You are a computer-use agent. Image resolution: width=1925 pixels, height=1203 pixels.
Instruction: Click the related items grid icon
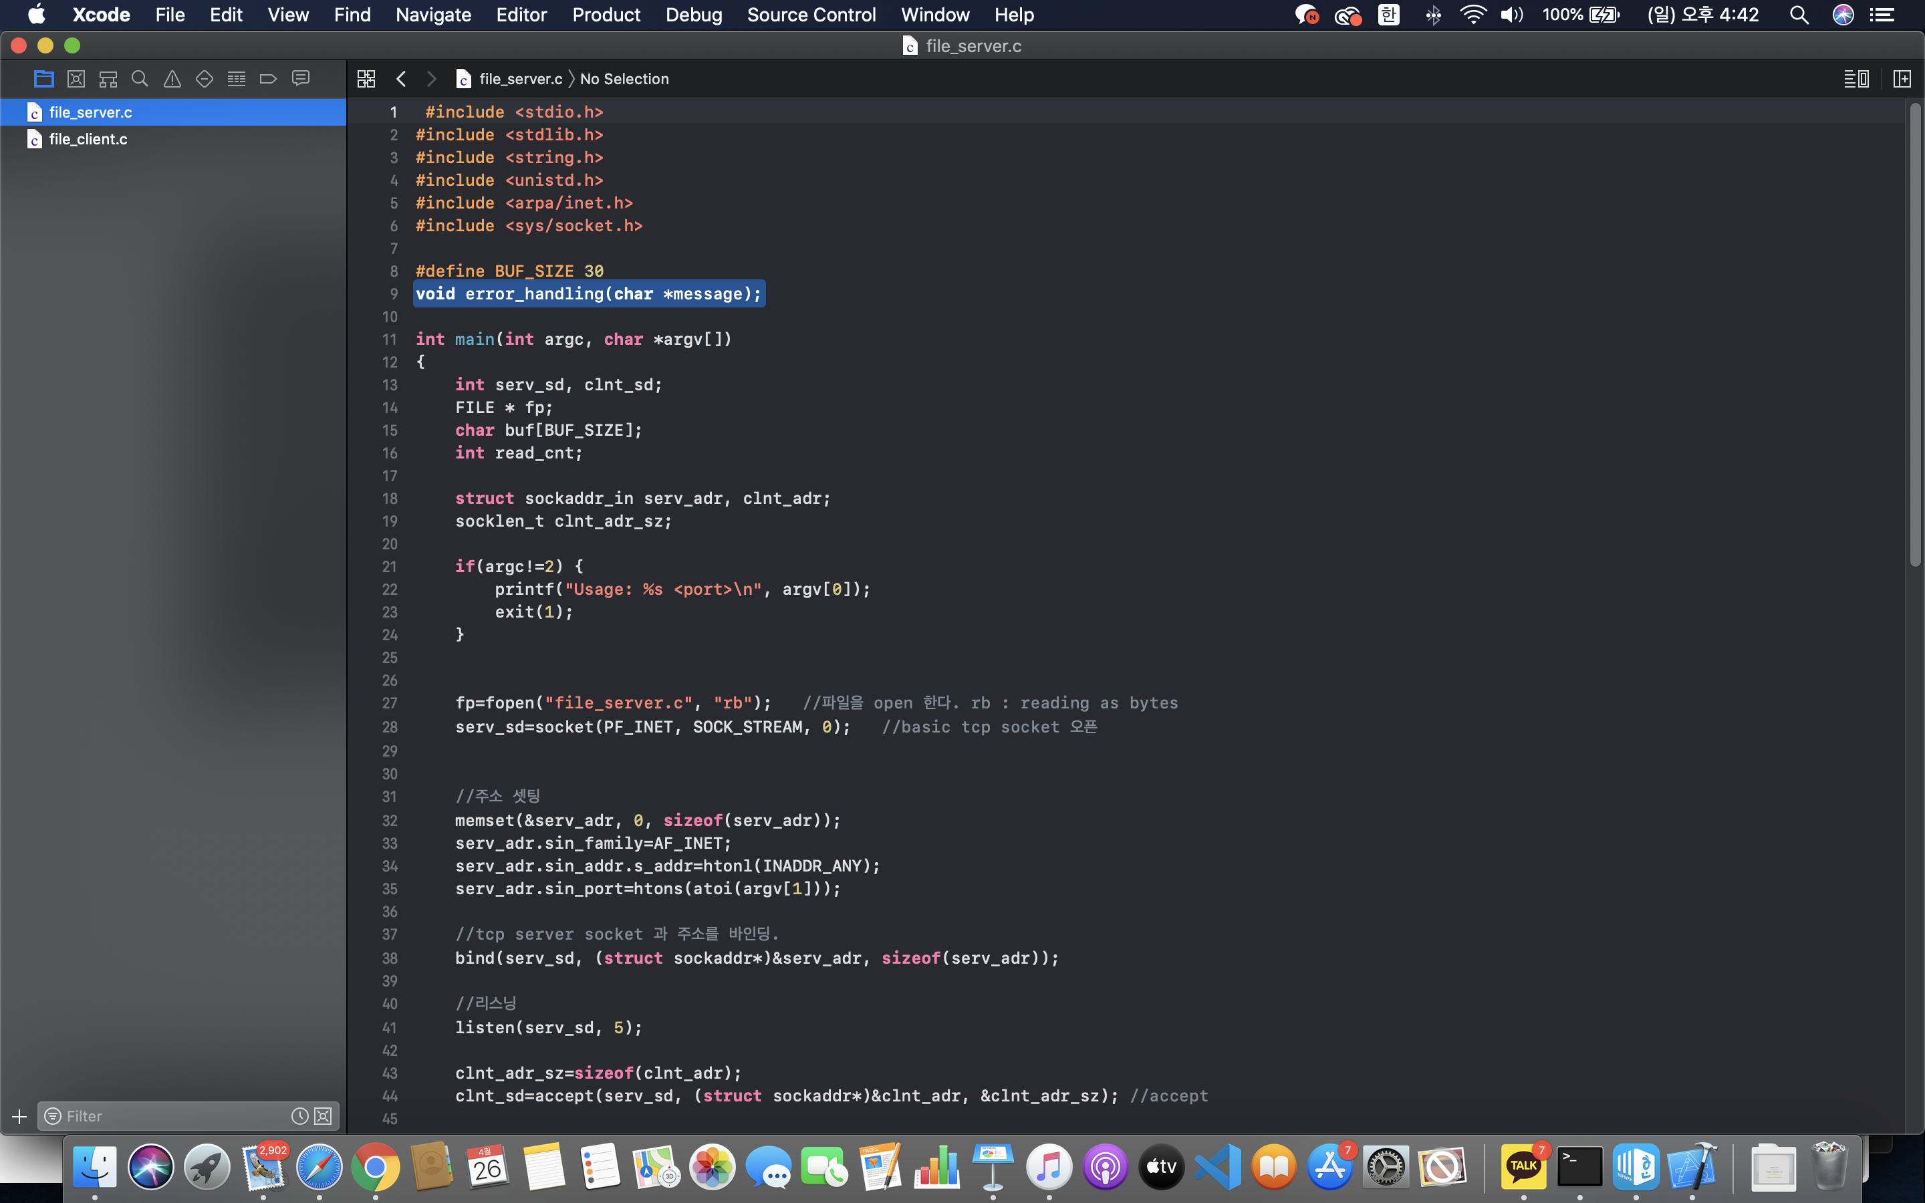366,79
